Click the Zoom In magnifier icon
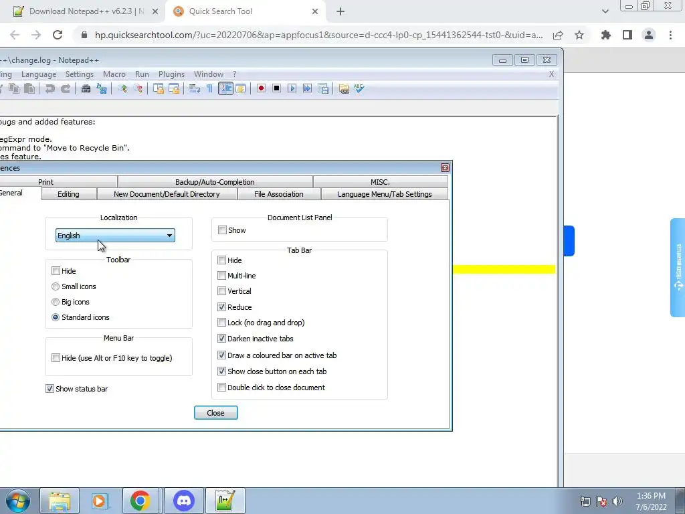This screenshot has height=514, width=685. pyautogui.click(x=122, y=89)
